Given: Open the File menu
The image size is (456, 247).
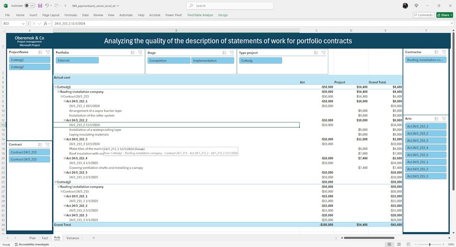Looking at the screenshot, I should point(8,15).
